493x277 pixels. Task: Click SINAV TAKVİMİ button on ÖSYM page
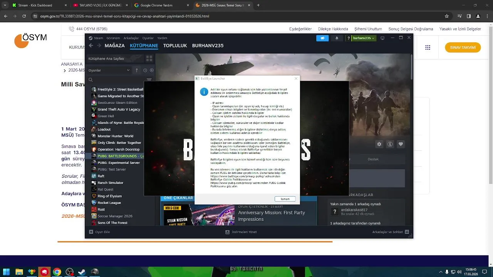[463, 48]
